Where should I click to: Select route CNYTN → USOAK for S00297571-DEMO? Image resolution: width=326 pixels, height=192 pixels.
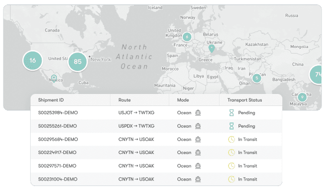pyautogui.click(x=136, y=166)
